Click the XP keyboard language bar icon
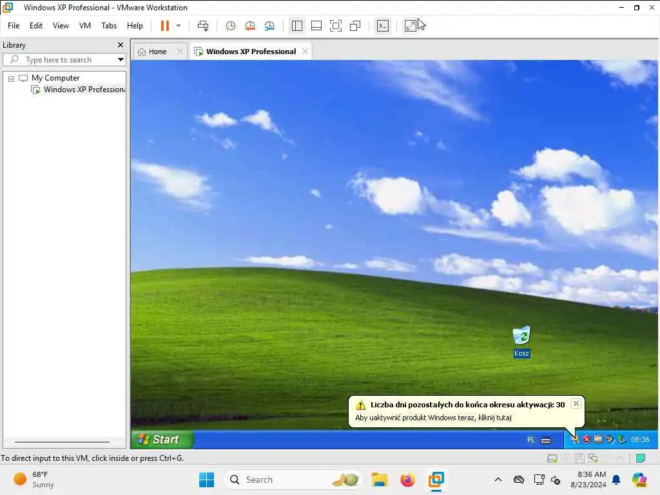Viewport: 660px width, 495px height. (x=546, y=440)
